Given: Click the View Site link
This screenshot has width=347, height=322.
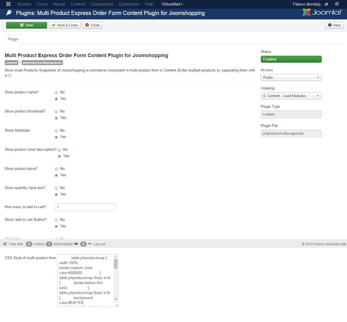Looking at the screenshot, I should point(16,244).
